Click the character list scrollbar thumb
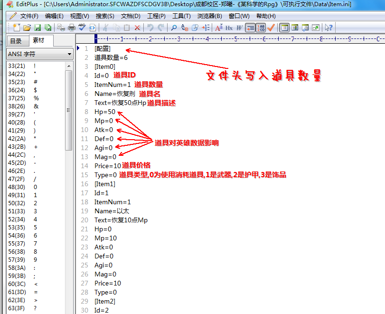The width and height of the screenshot is (385, 314). point(69,110)
